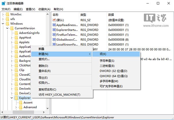The image size is (174, 120).
Task: Select 可扩充字符串值(E) in the submenu
Action: pos(116,86)
